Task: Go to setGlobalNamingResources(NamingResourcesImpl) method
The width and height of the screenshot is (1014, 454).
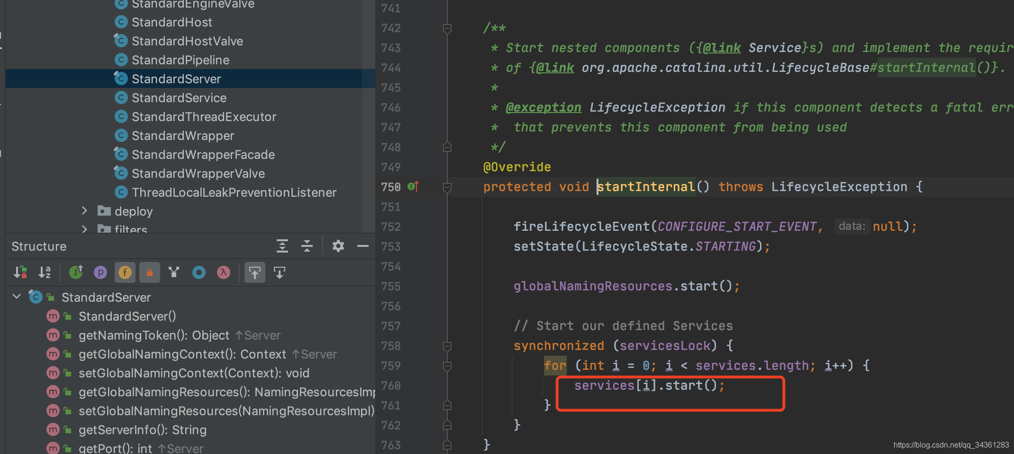Action: [x=226, y=411]
